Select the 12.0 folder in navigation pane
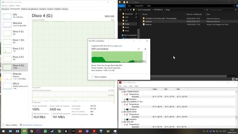 coord(126,17)
